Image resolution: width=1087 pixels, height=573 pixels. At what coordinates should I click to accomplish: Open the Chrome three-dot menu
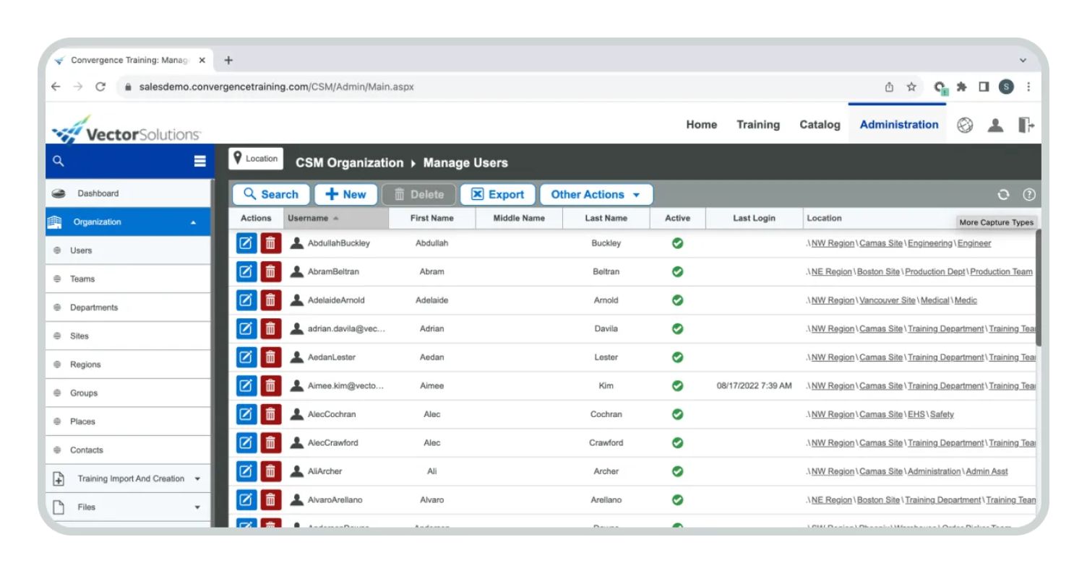1028,87
